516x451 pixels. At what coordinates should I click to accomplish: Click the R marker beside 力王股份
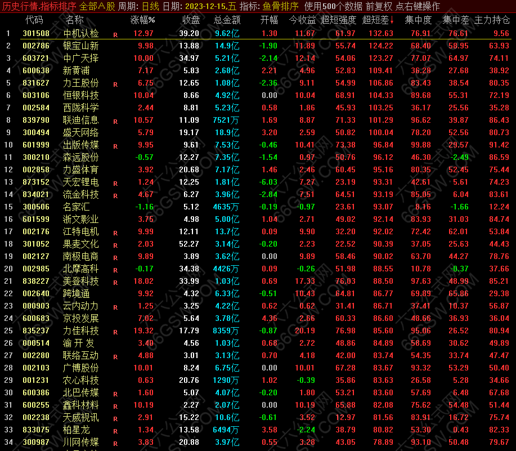115,84
